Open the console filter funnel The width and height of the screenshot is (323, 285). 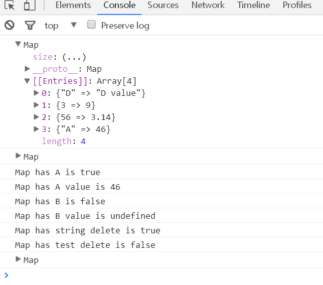(x=30, y=26)
